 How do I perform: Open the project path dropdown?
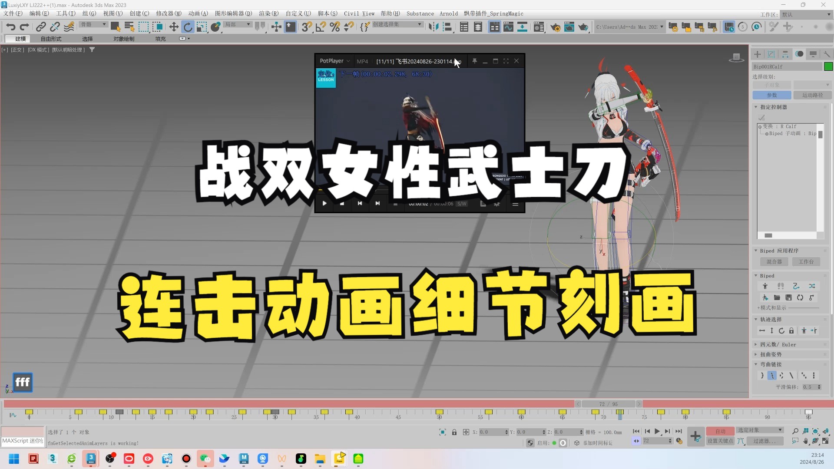(629, 27)
